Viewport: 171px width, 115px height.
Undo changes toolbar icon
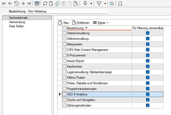click(x=70, y=3)
